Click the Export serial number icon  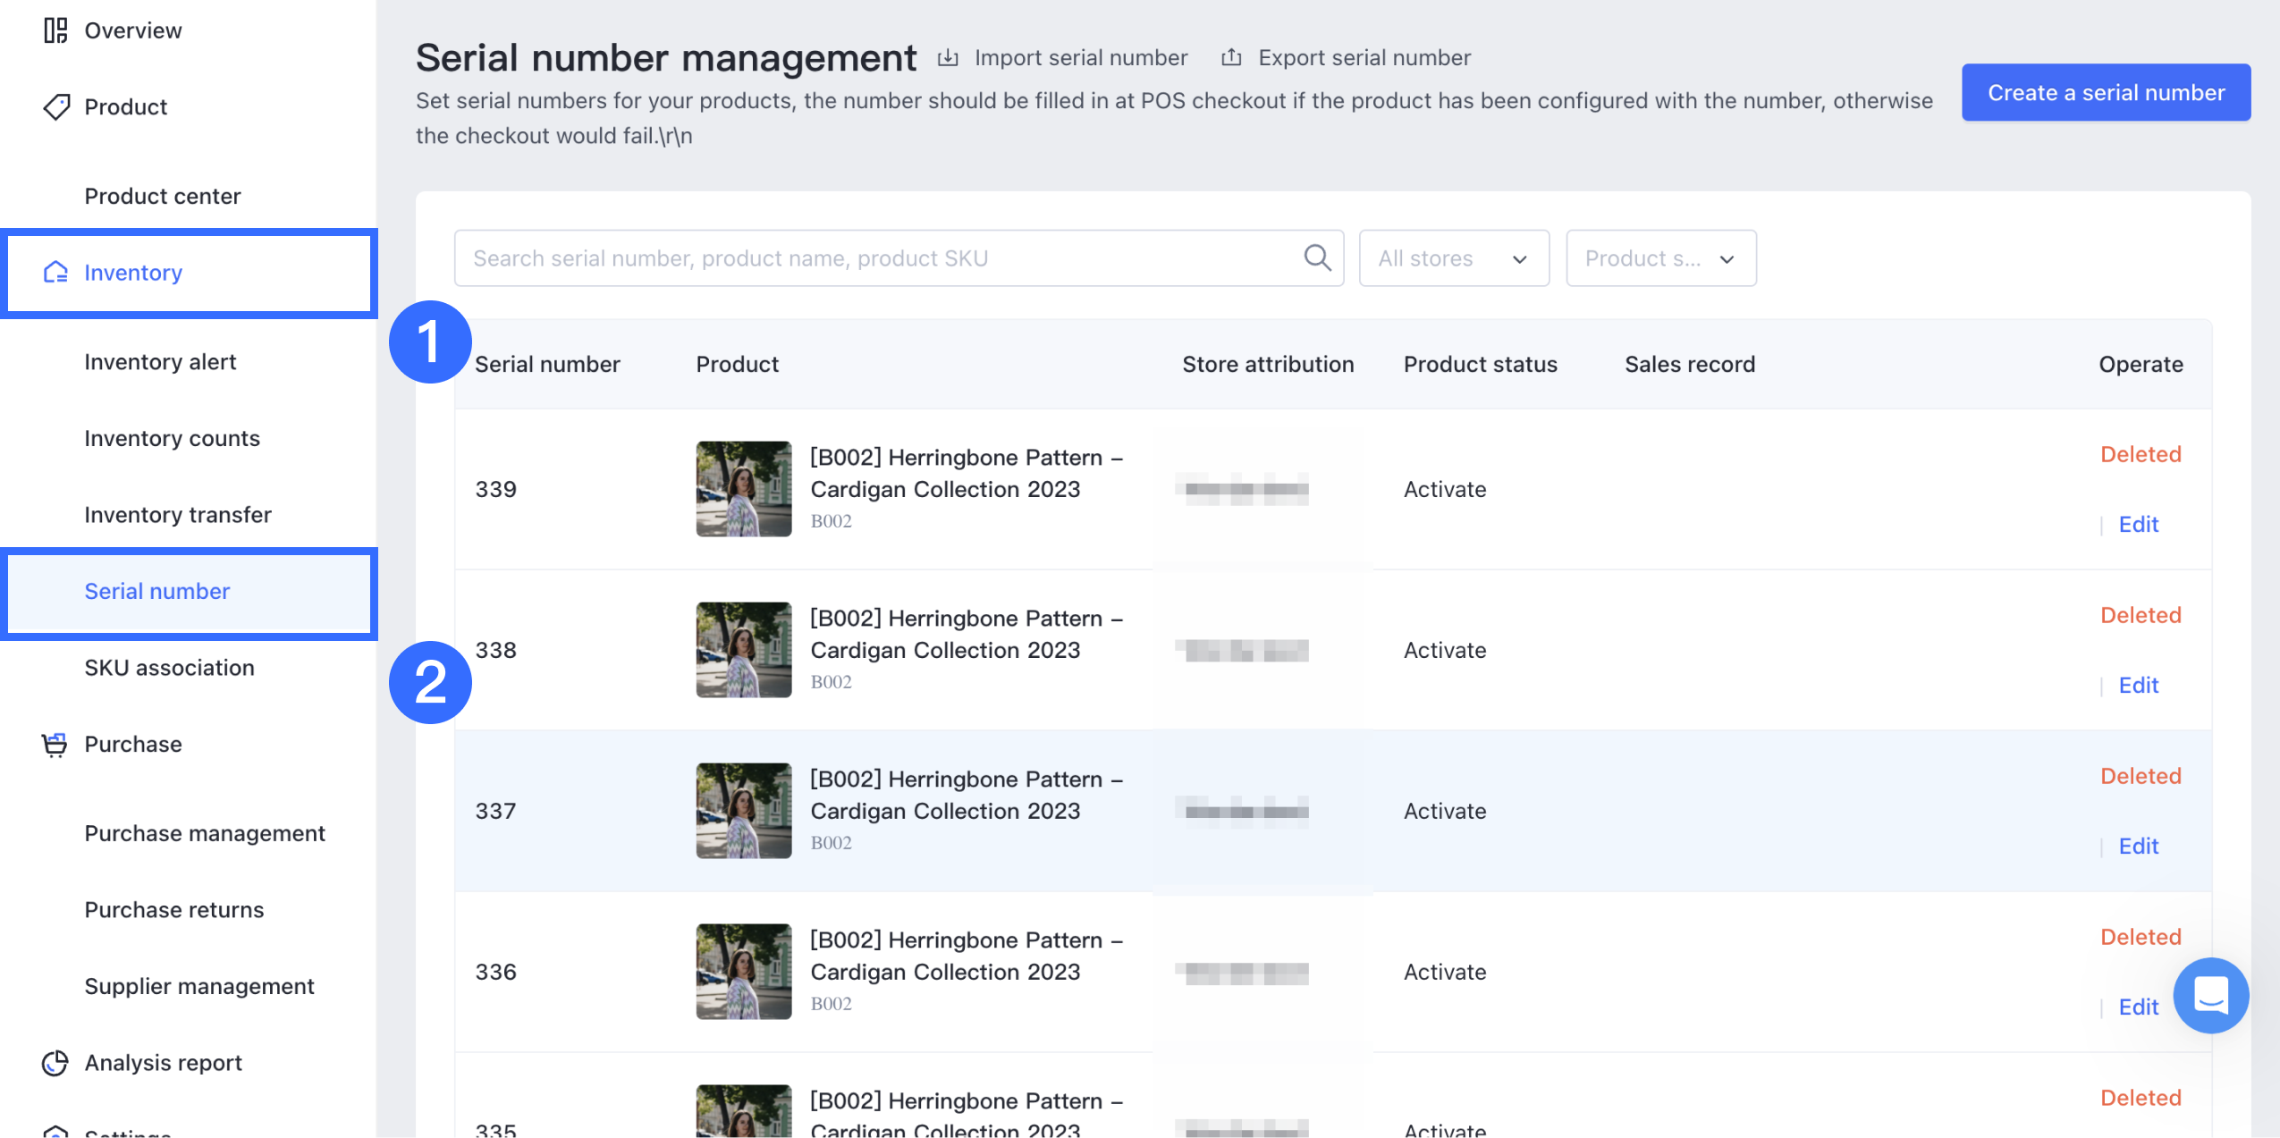pos(1231,58)
